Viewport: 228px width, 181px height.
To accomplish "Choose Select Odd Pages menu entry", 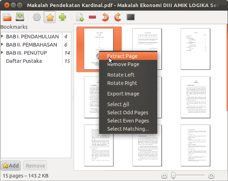I will (128, 113).
